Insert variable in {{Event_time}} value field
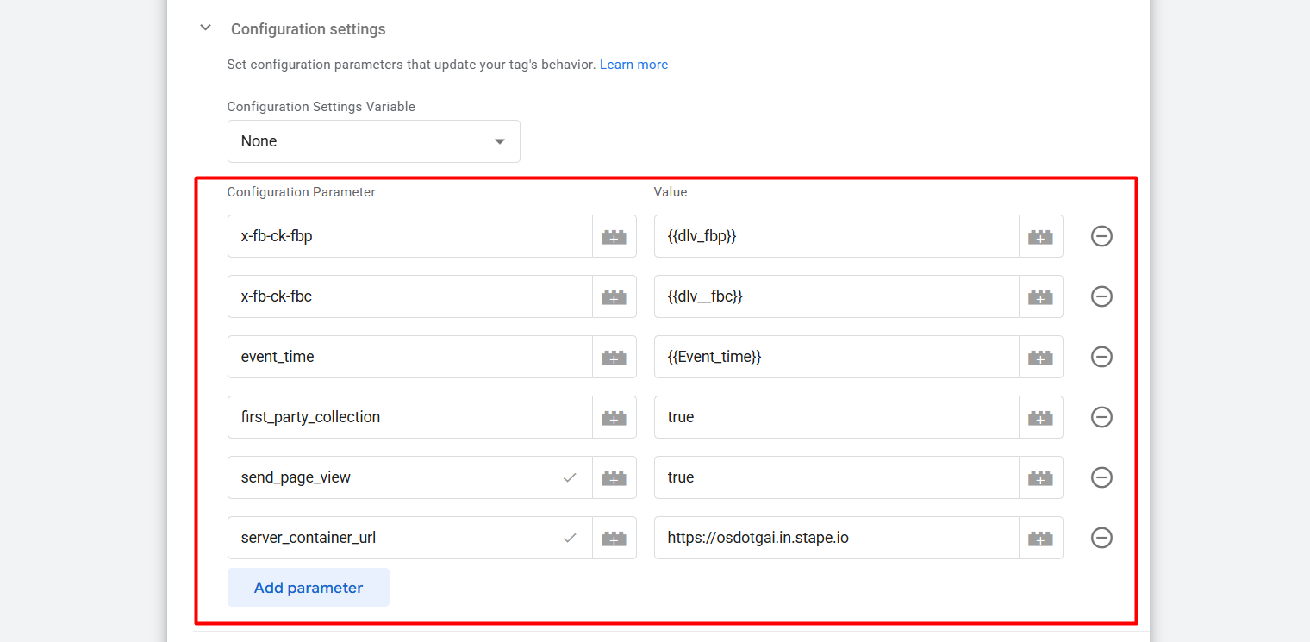Image resolution: width=1310 pixels, height=642 pixels. pos(1040,357)
